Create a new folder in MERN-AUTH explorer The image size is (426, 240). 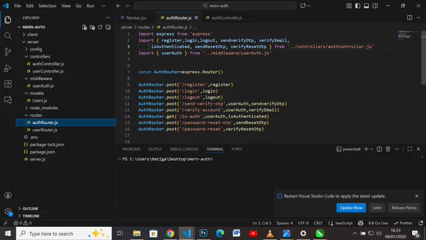point(92,27)
